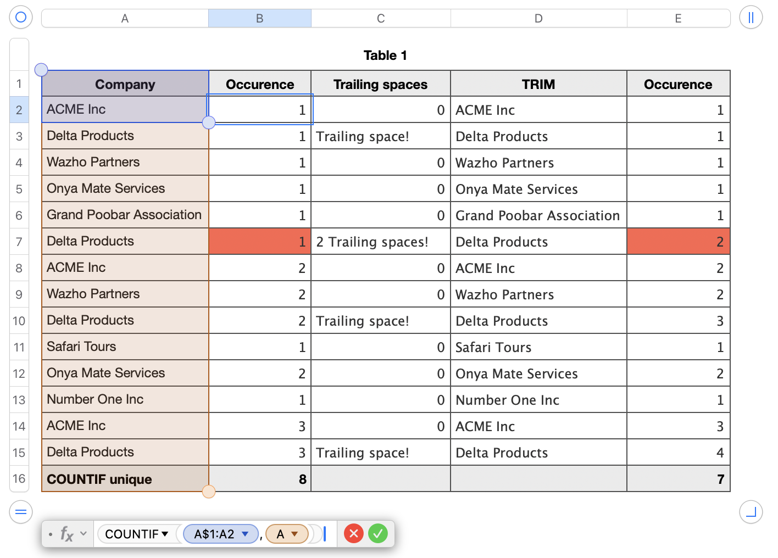Image resolution: width=778 pixels, height=558 pixels.
Task: Select "Delta Products" in row 7, column A
Action: pyautogui.click(x=125, y=241)
